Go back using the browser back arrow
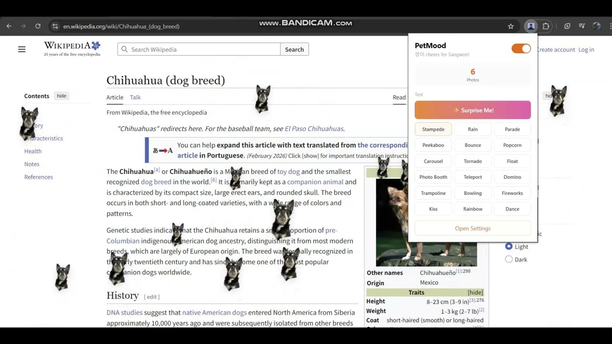Screen dimensions: 612x344 (x=9, y=26)
